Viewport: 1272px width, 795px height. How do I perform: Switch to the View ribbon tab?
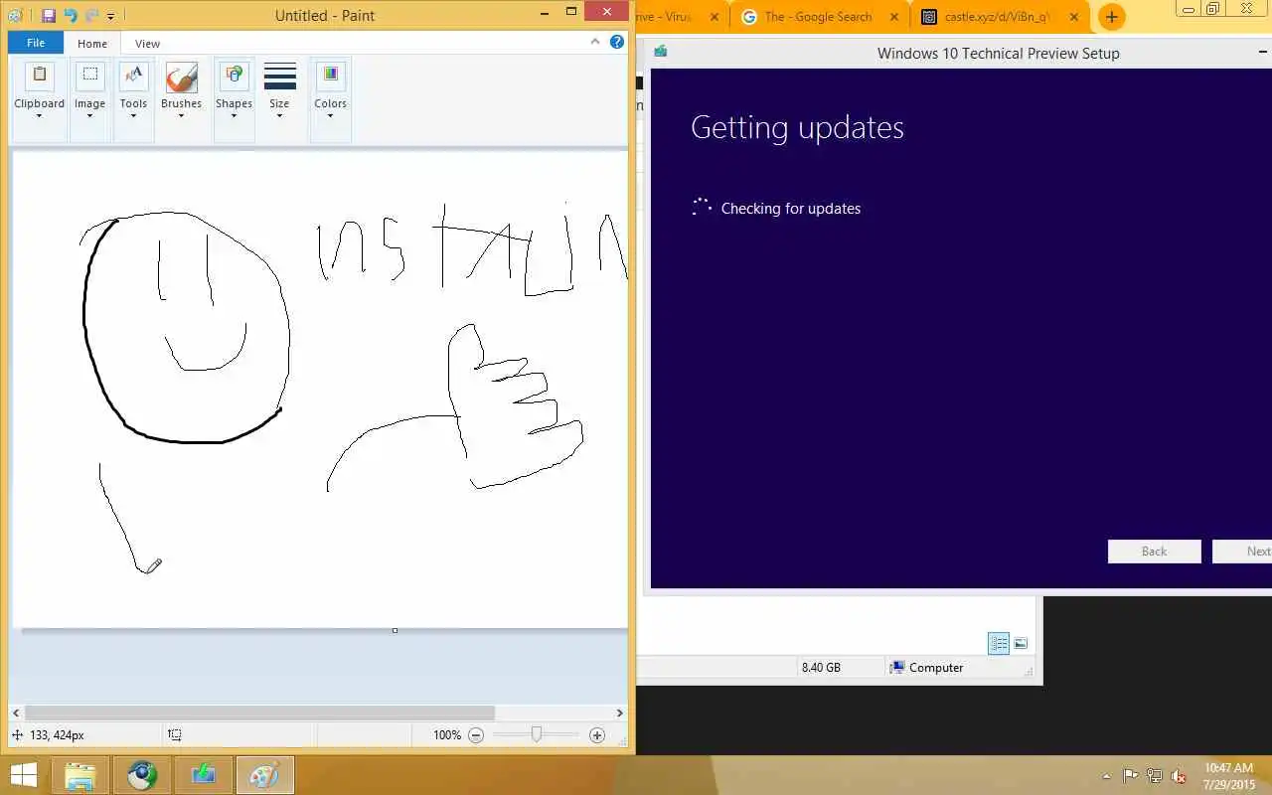click(147, 44)
